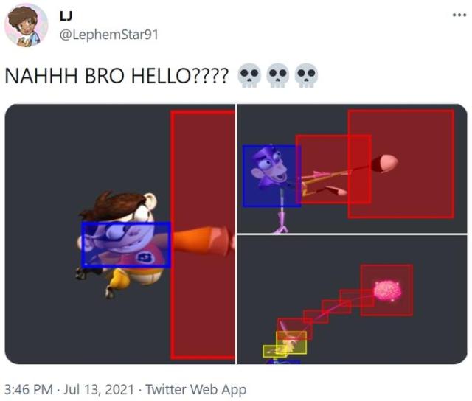472x401 pixels.
Task: Click the timestamp 3:46 PM · Jul 13, 2021
Action: 69,389
